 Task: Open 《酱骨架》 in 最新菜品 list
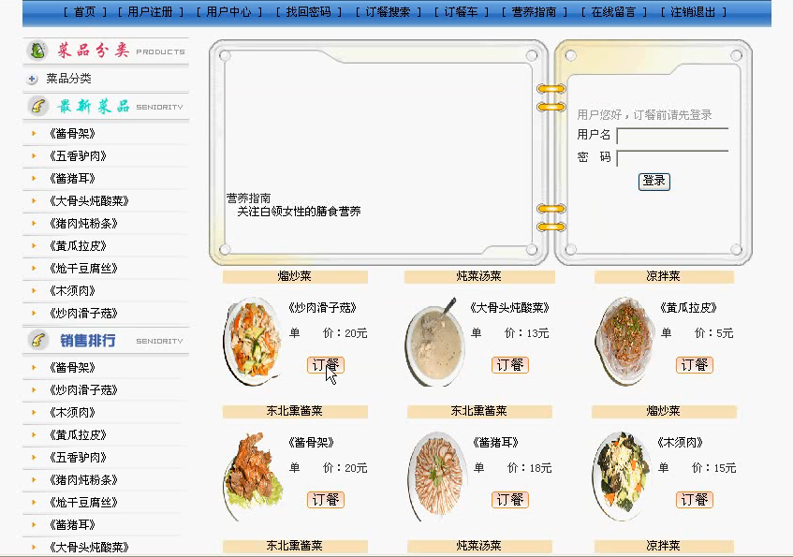72,134
